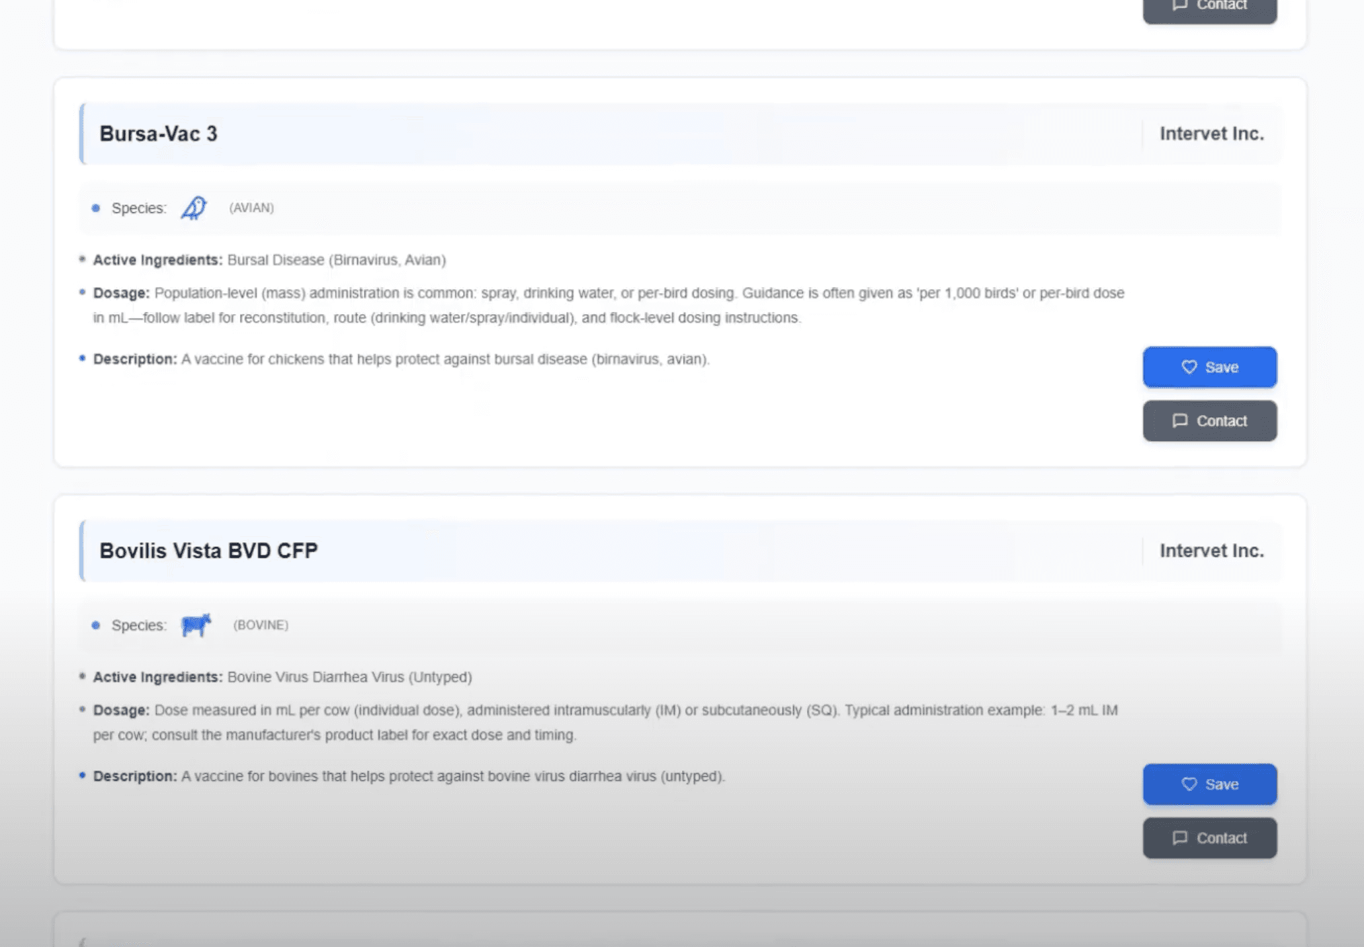Click the chat icon in the topmost Contact button
Viewport: 1364px width, 947px height.
[1180, 5]
